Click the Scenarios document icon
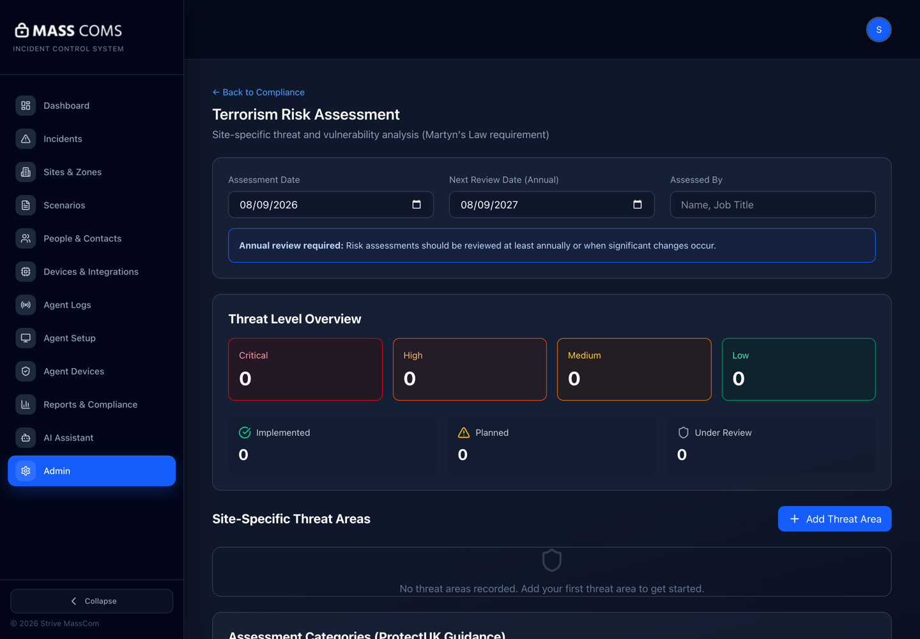Screen dimensions: 920x639 (26, 205)
